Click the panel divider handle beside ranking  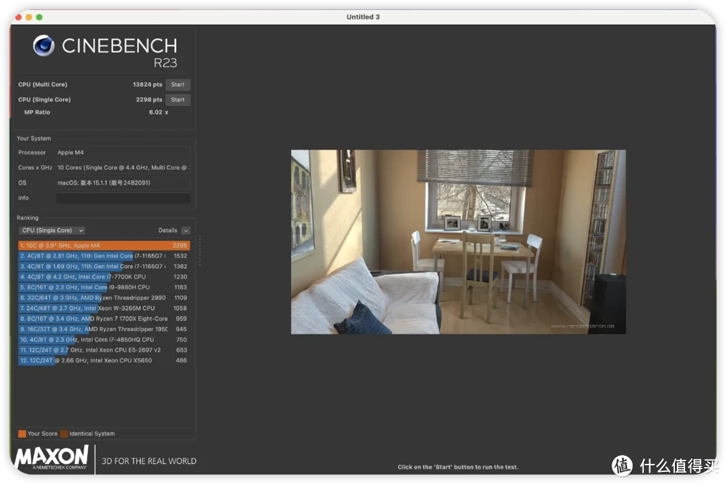point(200,246)
